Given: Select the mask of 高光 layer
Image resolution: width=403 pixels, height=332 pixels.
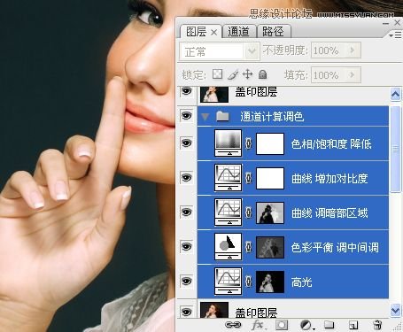Looking at the screenshot, I should tap(270, 282).
